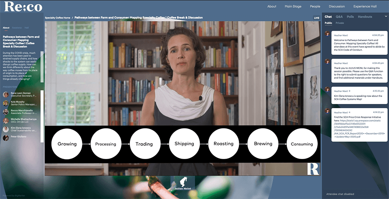Open the Sessions tab in the left sidebar
Screen dimensions: 389x199
17,28
